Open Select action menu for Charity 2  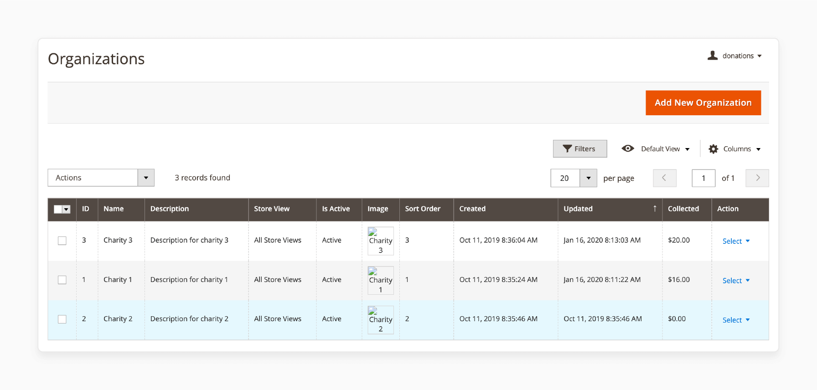[x=736, y=320]
